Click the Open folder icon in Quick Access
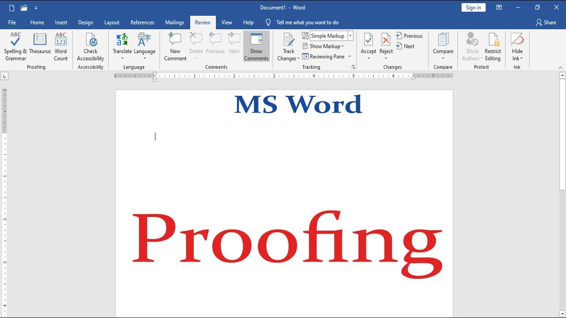 tap(24, 8)
